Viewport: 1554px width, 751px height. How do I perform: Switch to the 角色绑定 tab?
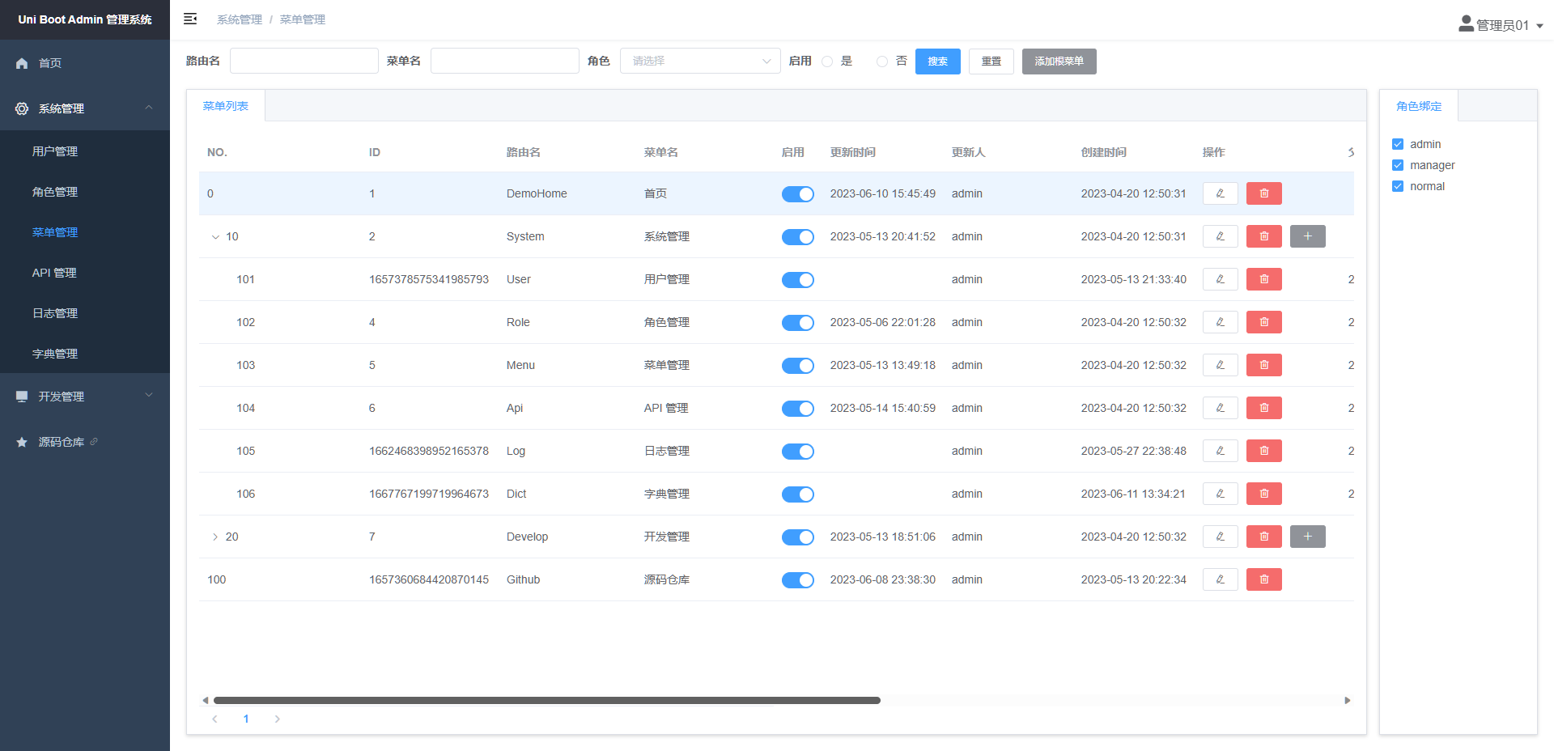pyautogui.click(x=1419, y=106)
